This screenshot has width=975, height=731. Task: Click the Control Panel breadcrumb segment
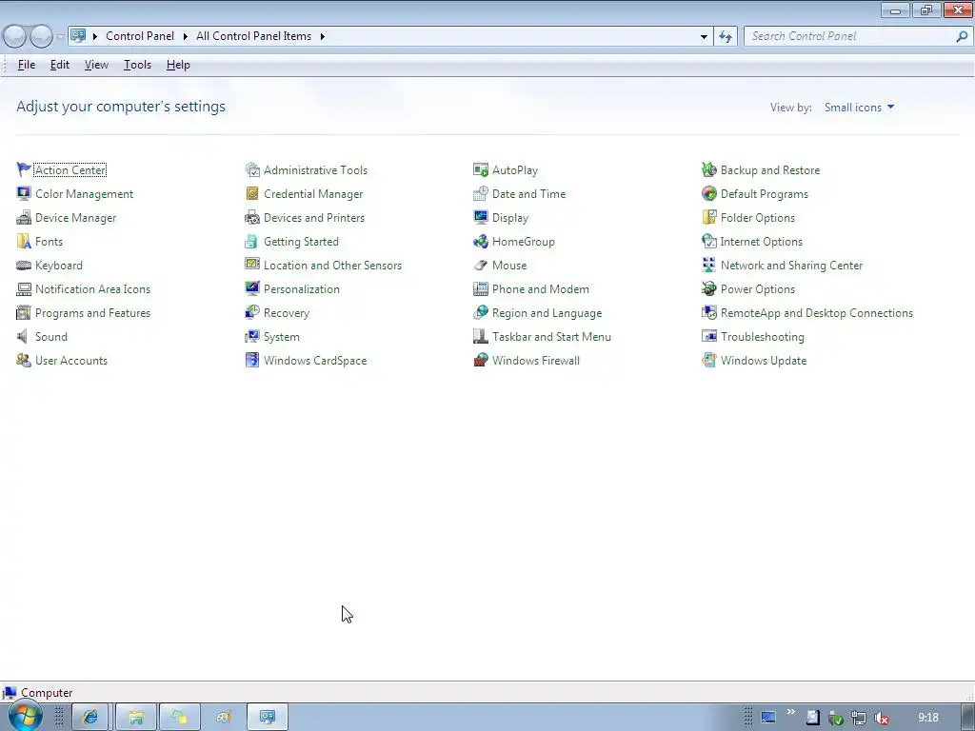click(x=140, y=37)
